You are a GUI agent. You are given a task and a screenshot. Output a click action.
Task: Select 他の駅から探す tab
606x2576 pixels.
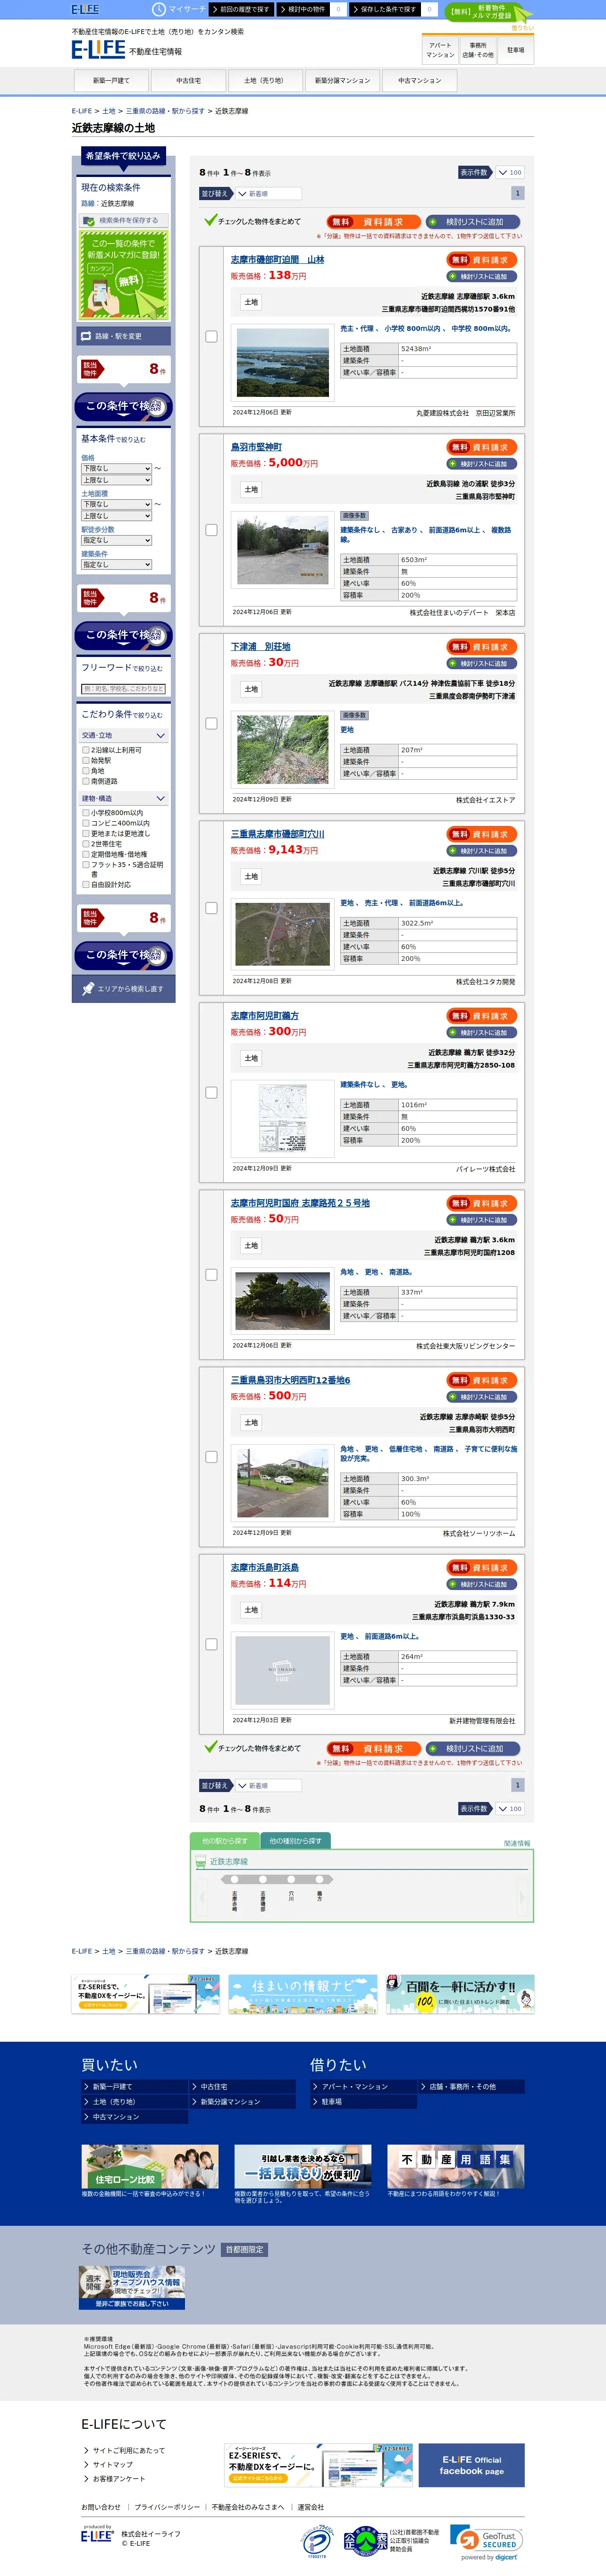click(225, 1840)
